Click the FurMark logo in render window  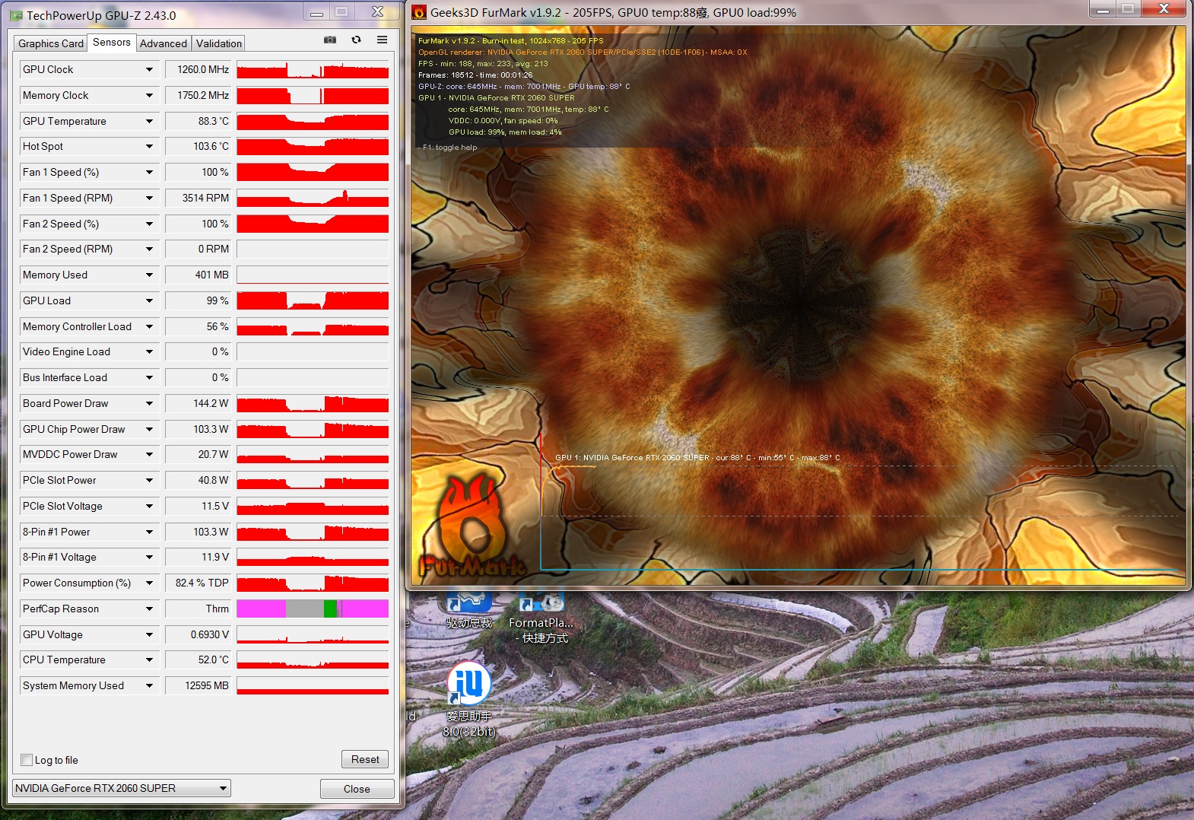[x=472, y=526]
